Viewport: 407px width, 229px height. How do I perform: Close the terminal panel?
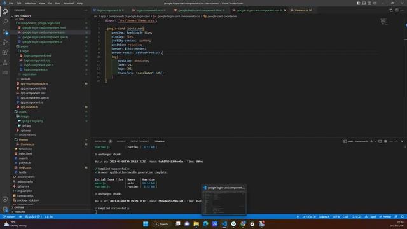[402, 141]
